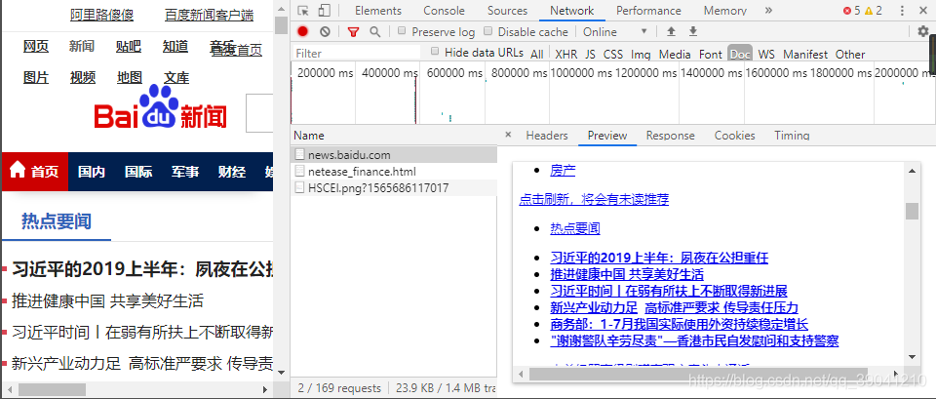Click the Baidu paw logo

click(x=159, y=106)
